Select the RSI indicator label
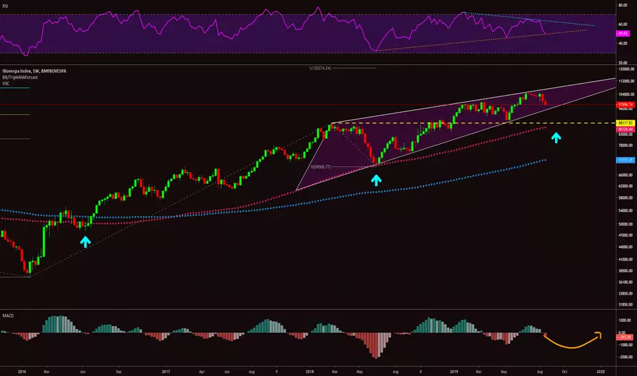This screenshot has height=376, width=637. point(5,6)
